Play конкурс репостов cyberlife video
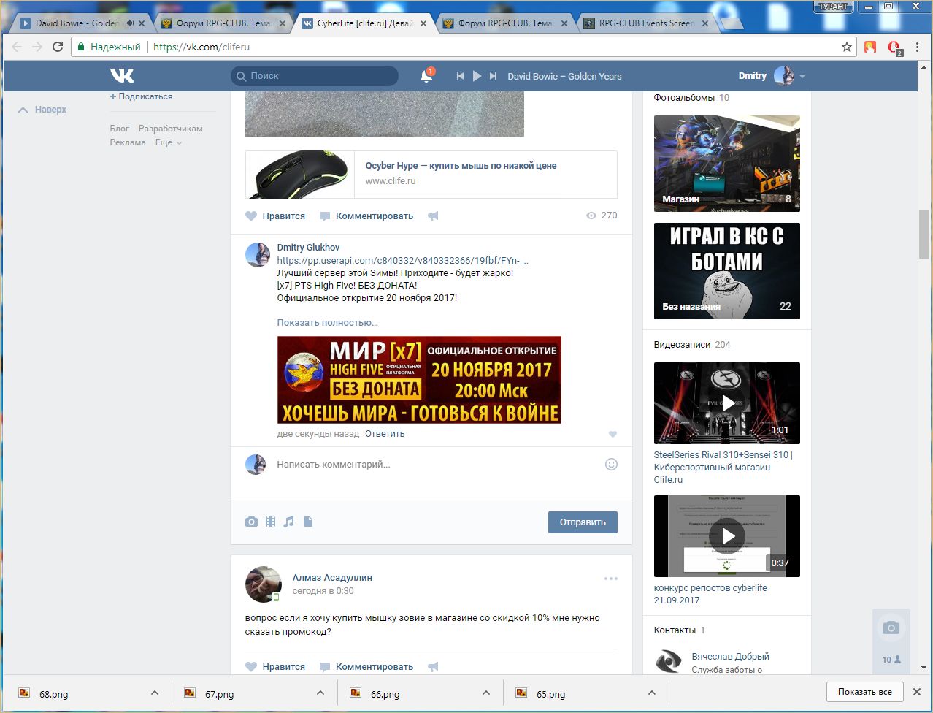The height and width of the screenshot is (713, 933). tap(727, 536)
